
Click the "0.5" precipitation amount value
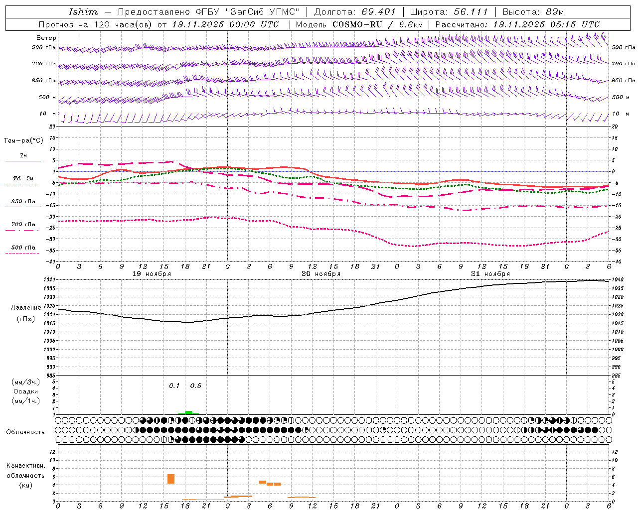(196, 386)
